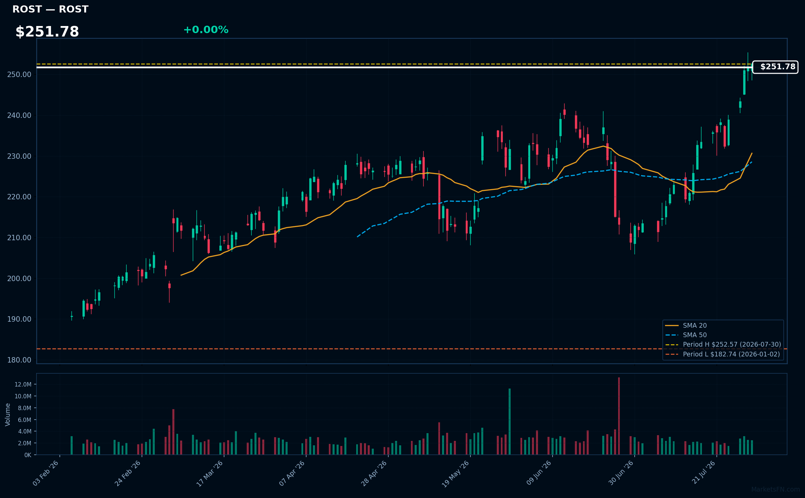Click the tall green volume bar in late May
Screen dimensions: 805x498
[510, 422]
